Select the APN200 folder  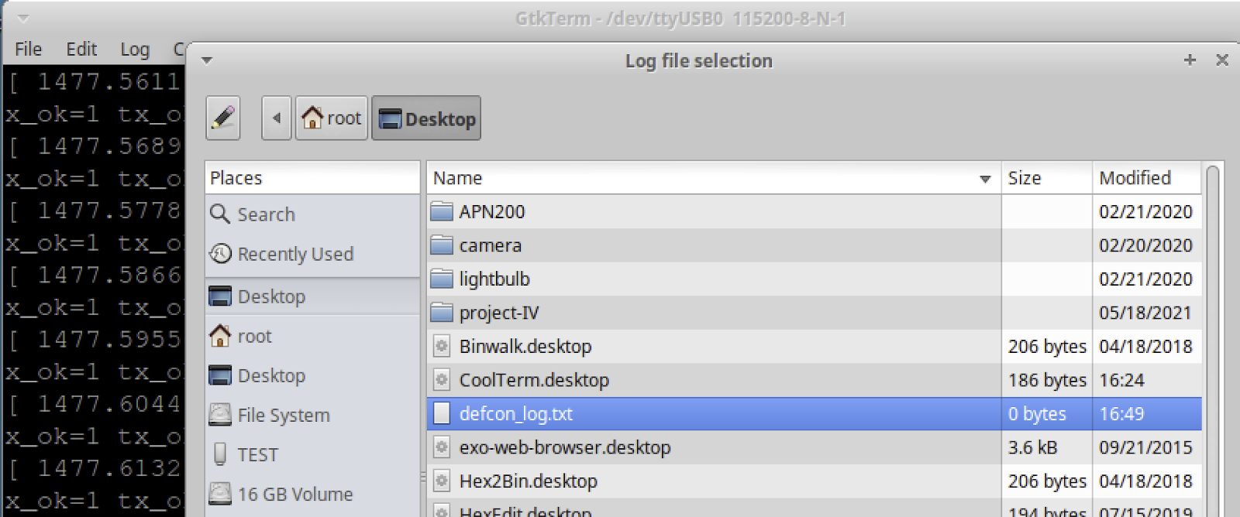click(491, 212)
